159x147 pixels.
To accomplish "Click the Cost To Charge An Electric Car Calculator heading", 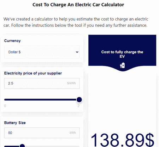I will click(x=78, y=5).
